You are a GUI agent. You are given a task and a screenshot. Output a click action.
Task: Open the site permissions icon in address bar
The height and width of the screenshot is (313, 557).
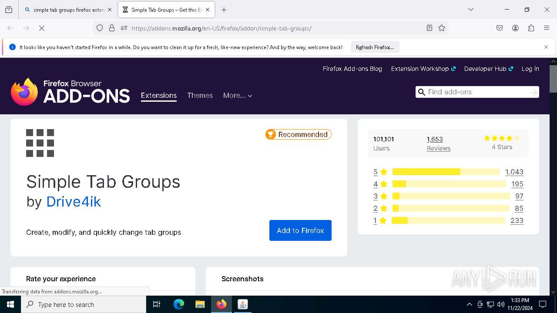point(124,28)
